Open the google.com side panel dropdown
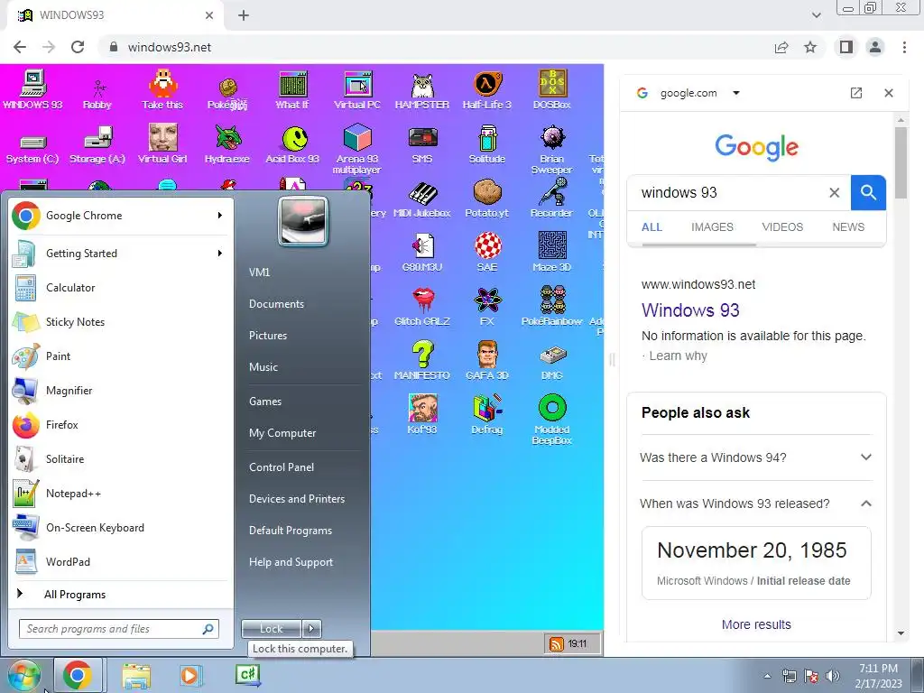 (x=736, y=93)
